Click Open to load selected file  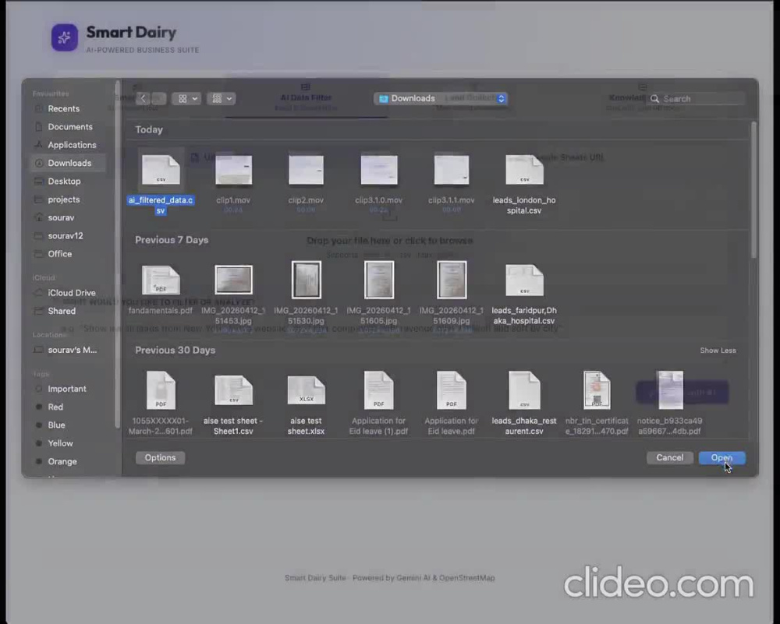click(x=721, y=457)
